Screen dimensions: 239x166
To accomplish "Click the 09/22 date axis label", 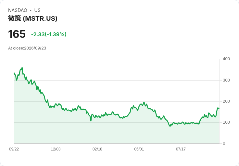I will click(14, 149).
